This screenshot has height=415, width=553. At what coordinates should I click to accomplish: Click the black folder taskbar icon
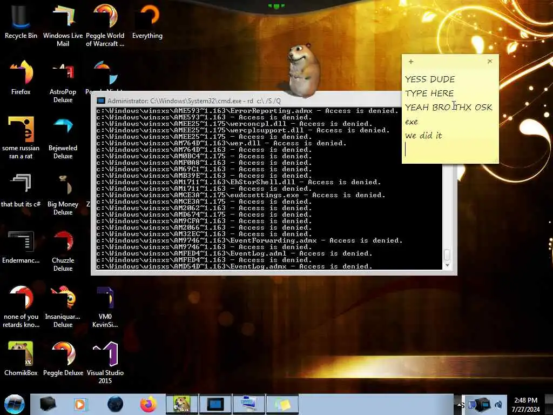point(48,404)
